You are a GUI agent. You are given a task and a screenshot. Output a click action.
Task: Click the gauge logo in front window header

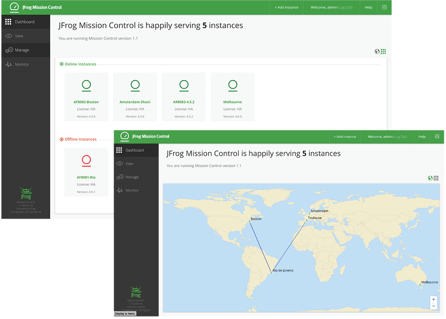click(124, 136)
